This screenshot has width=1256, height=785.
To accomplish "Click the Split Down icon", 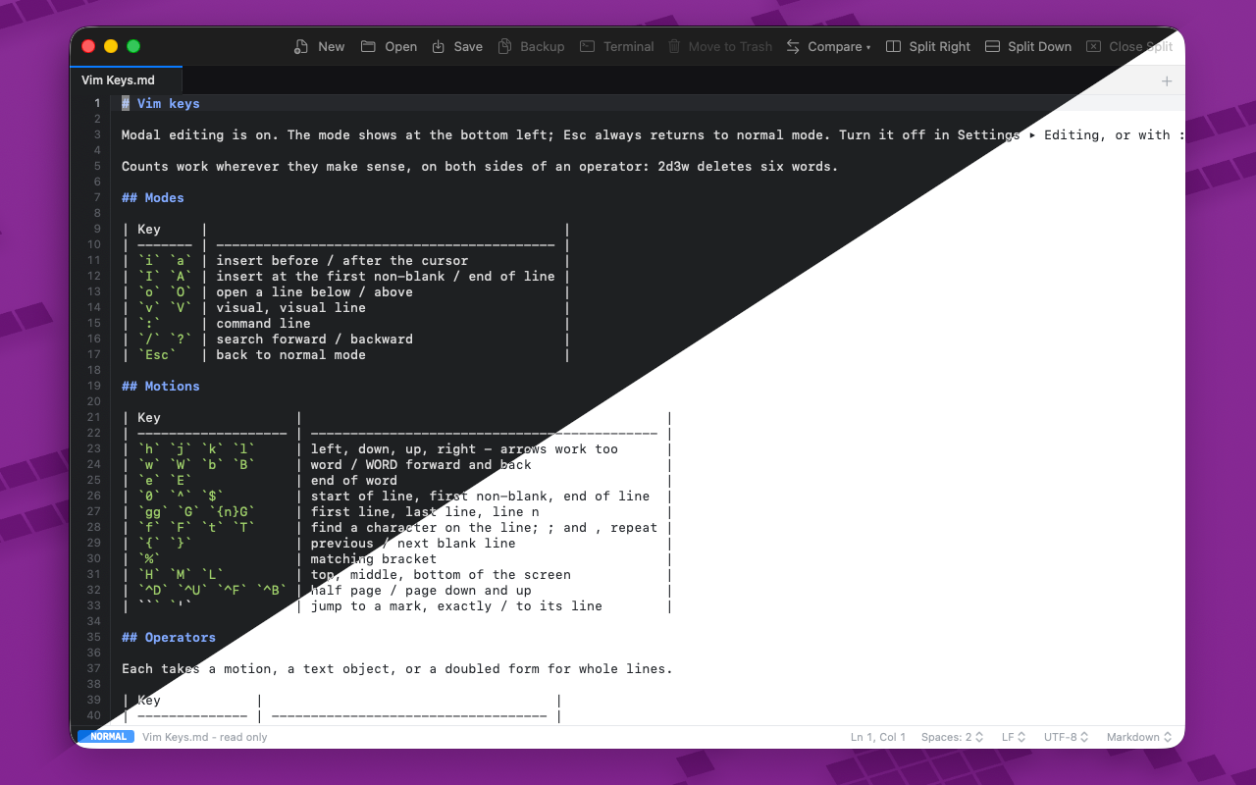I will click(x=992, y=46).
